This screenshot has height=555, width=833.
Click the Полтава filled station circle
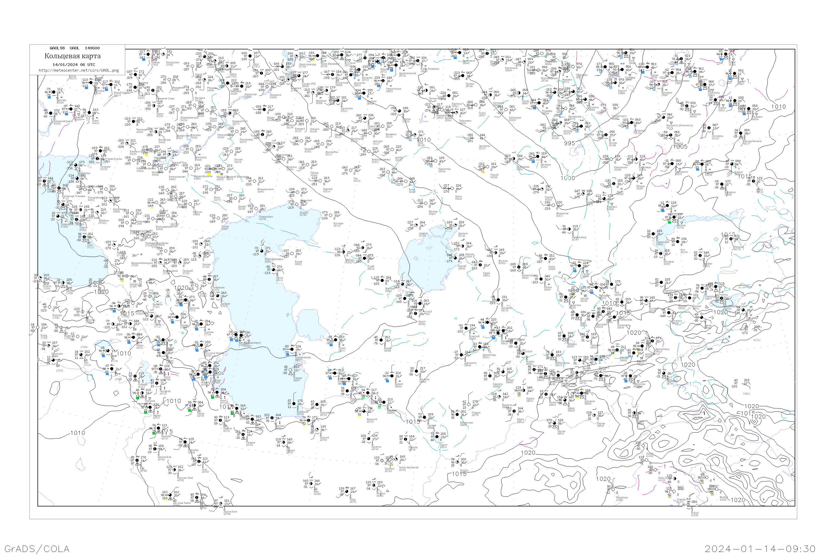[x=54, y=92]
